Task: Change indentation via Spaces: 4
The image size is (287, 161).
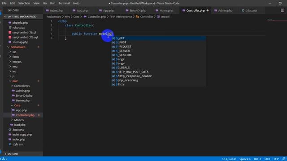Action: [x=245, y=159]
